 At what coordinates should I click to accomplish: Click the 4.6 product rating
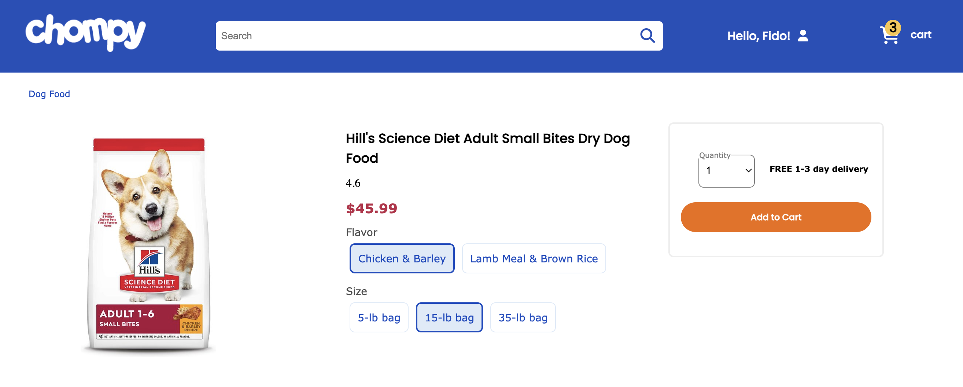[x=353, y=183]
